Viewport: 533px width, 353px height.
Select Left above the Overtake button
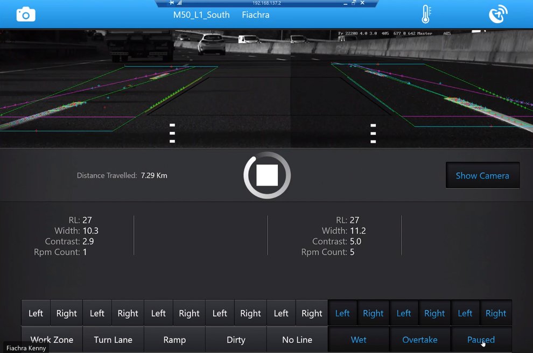coord(404,313)
